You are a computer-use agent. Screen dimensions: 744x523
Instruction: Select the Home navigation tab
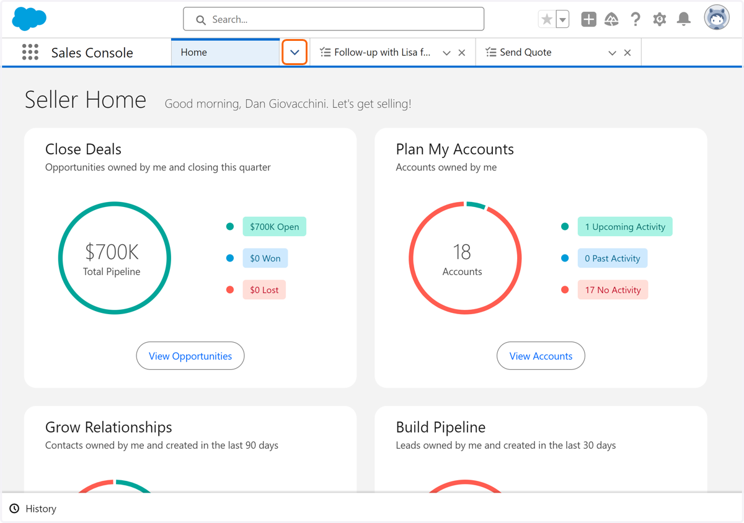[x=226, y=52]
